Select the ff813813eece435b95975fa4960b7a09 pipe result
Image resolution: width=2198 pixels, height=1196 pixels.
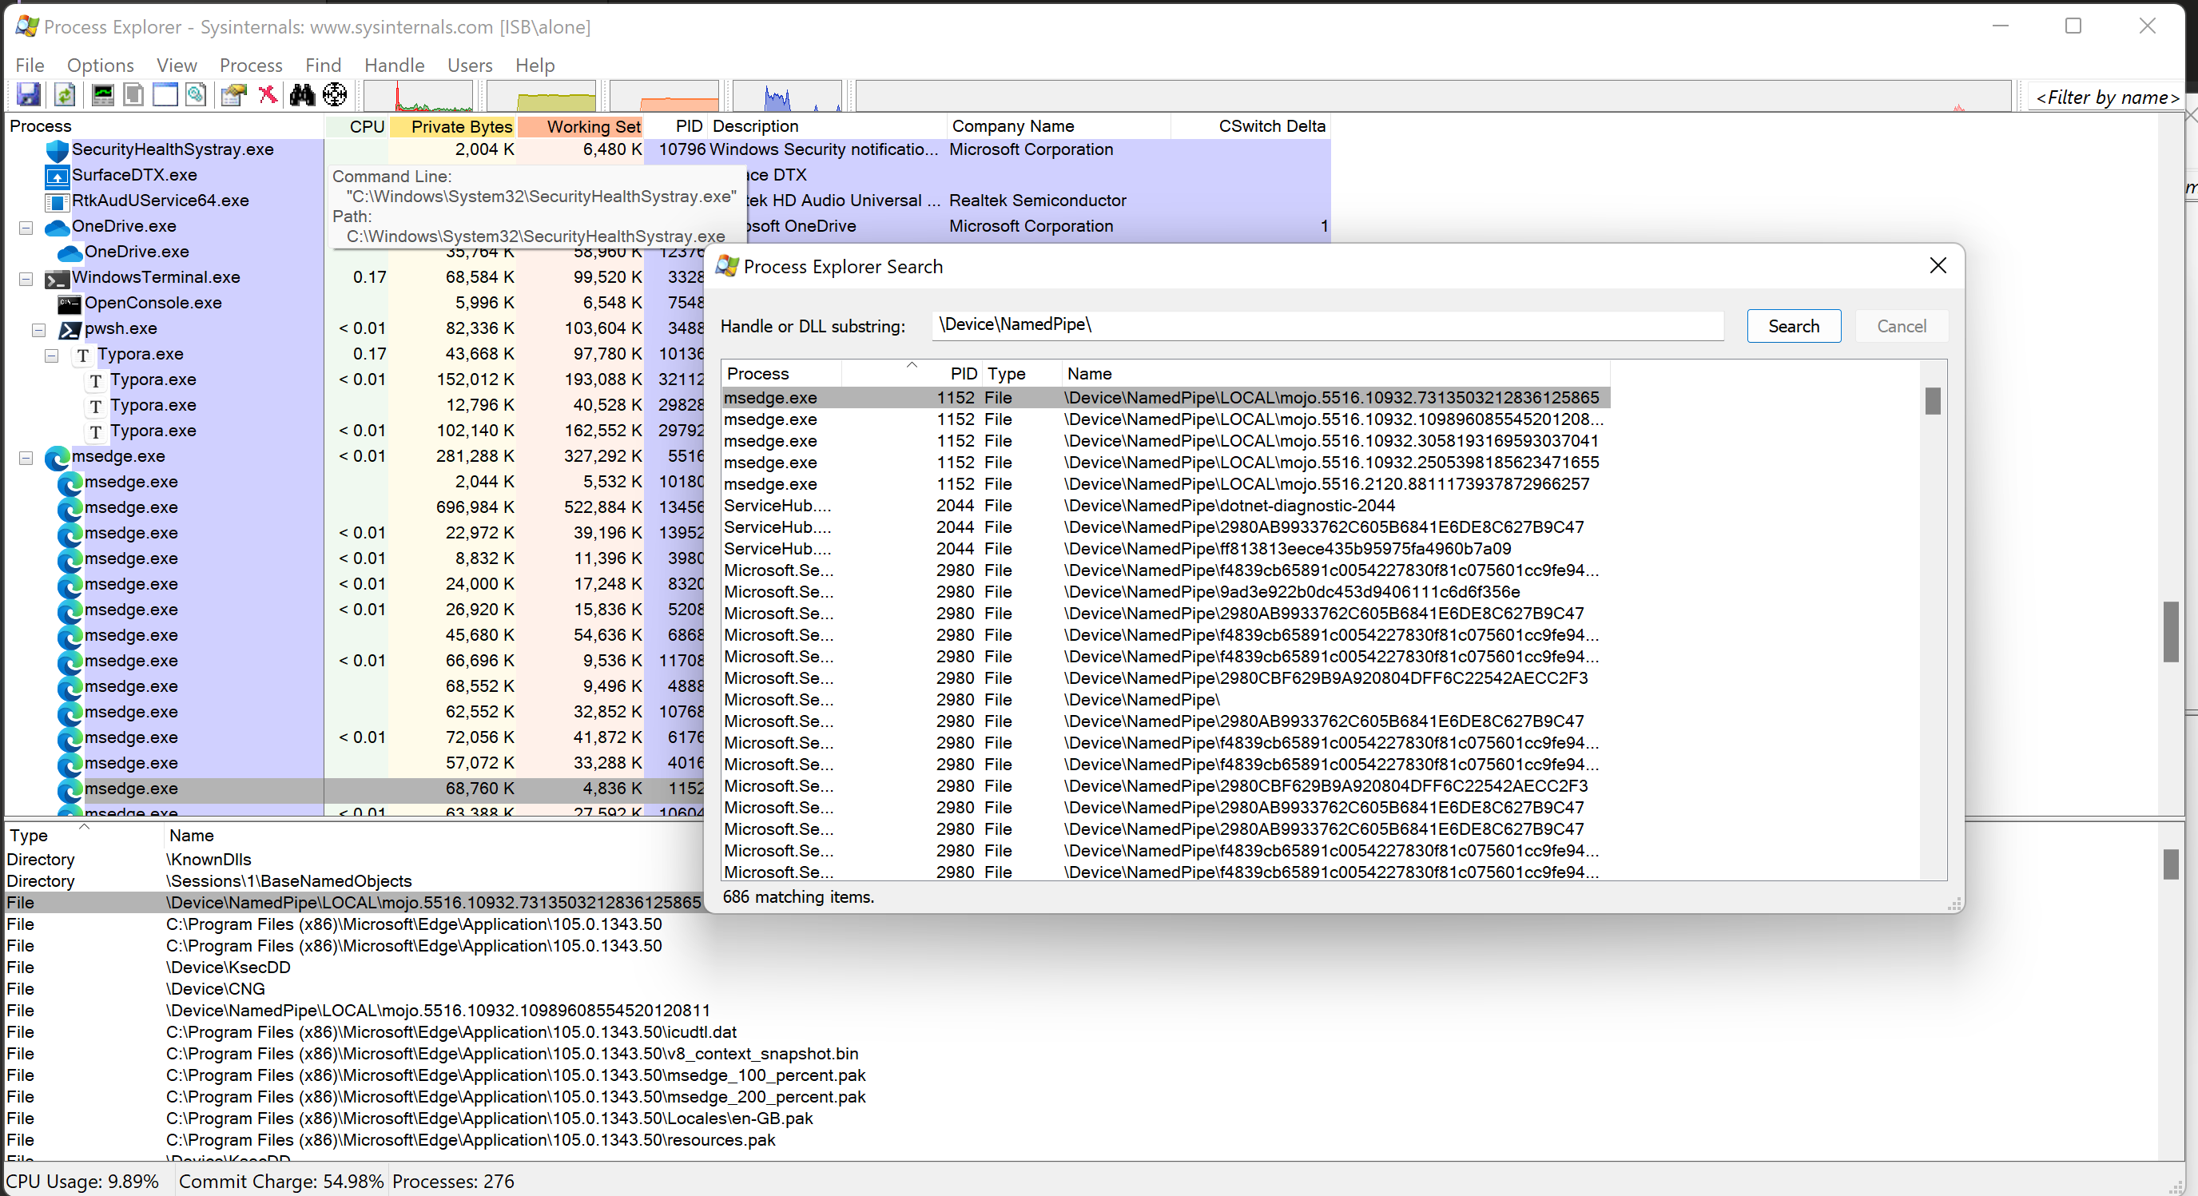1166,549
